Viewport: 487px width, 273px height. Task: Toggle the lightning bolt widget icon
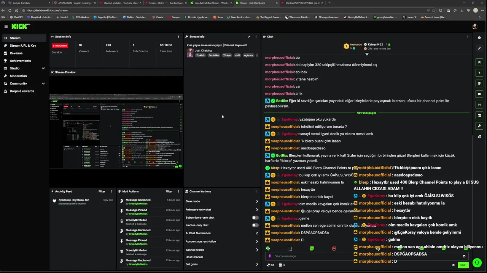click(479, 73)
